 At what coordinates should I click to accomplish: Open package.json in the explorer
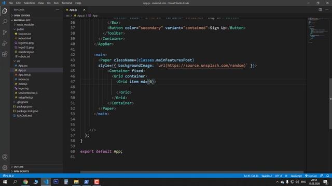coord(24,106)
